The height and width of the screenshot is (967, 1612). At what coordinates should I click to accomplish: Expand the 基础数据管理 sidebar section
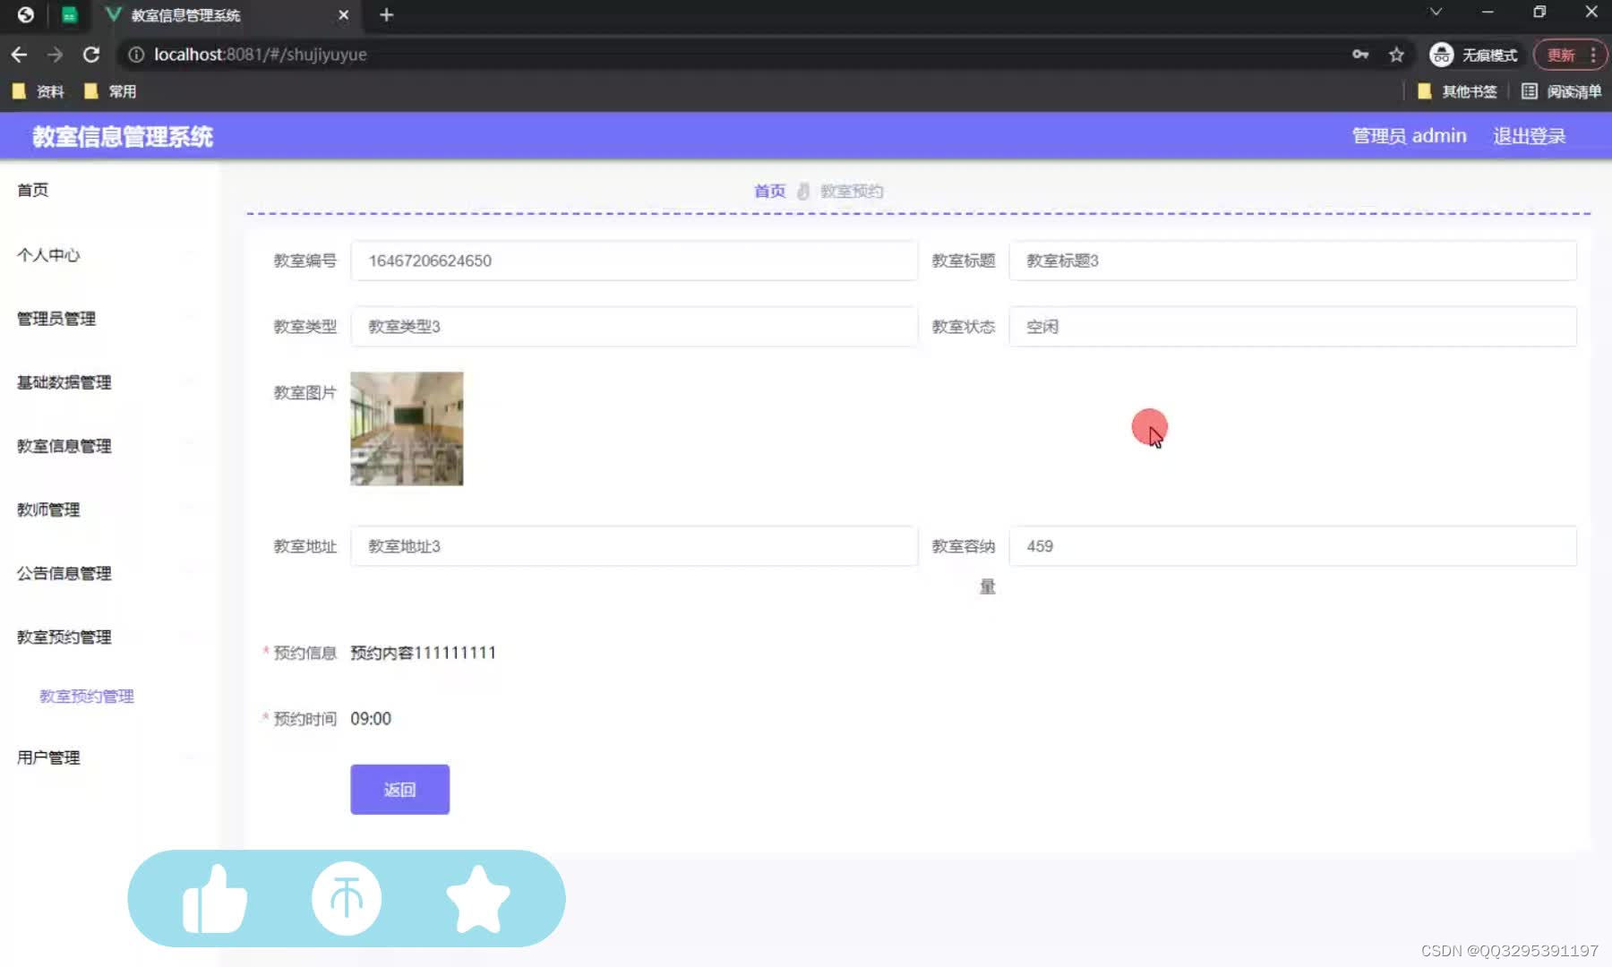point(62,382)
